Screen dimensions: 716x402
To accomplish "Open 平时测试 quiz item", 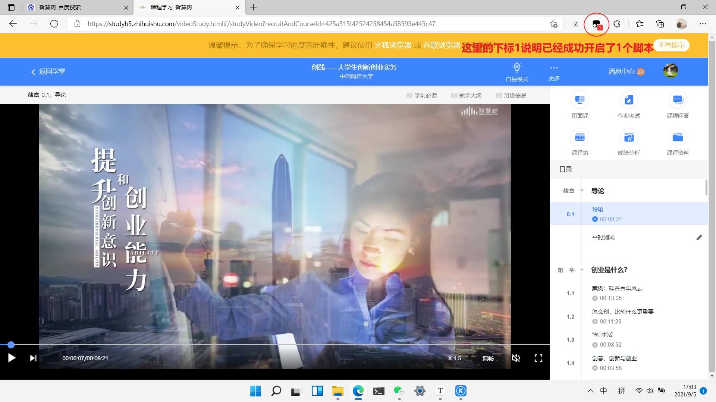I will pyautogui.click(x=603, y=237).
